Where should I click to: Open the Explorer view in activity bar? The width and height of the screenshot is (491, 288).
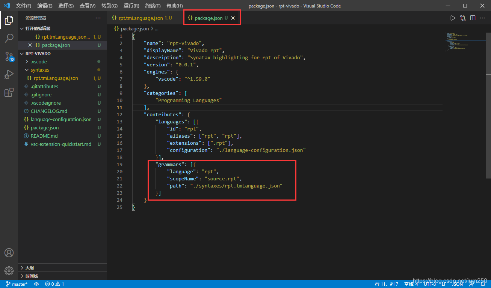9,20
